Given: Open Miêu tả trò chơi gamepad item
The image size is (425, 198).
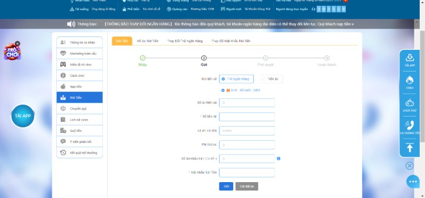Looking at the screenshot, I should [79, 65].
